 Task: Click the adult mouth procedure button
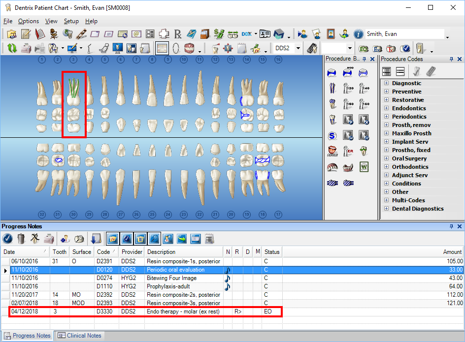pyautogui.click(x=332, y=151)
